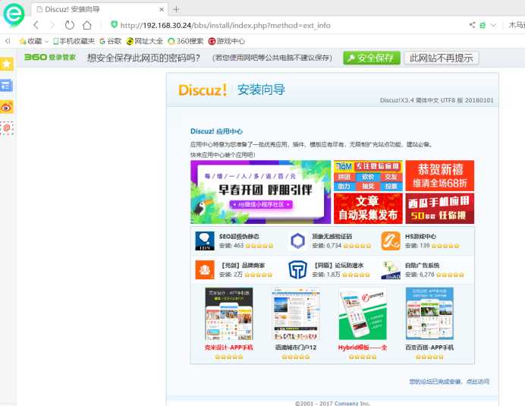Click the 百变百搭-APP手机 title link
This screenshot has height=406, width=525.
pos(429,348)
